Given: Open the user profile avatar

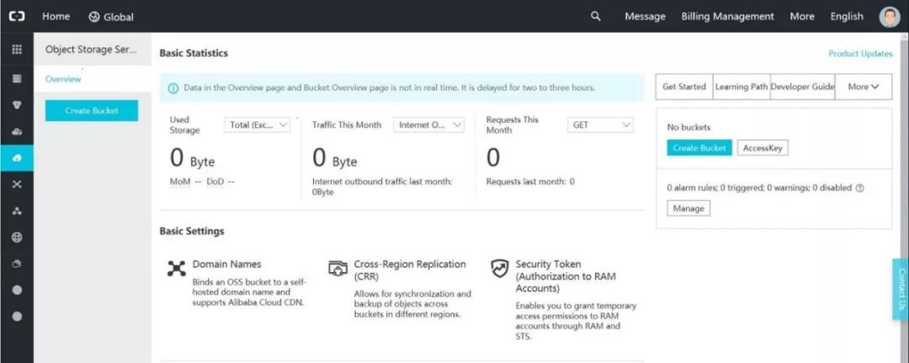Looking at the screenshot, I should (x=890, y=17).
